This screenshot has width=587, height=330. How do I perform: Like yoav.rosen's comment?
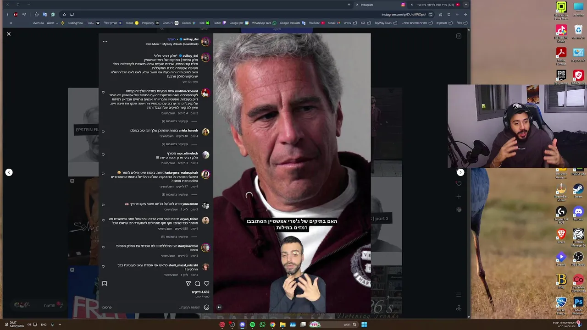click(103, 205)
